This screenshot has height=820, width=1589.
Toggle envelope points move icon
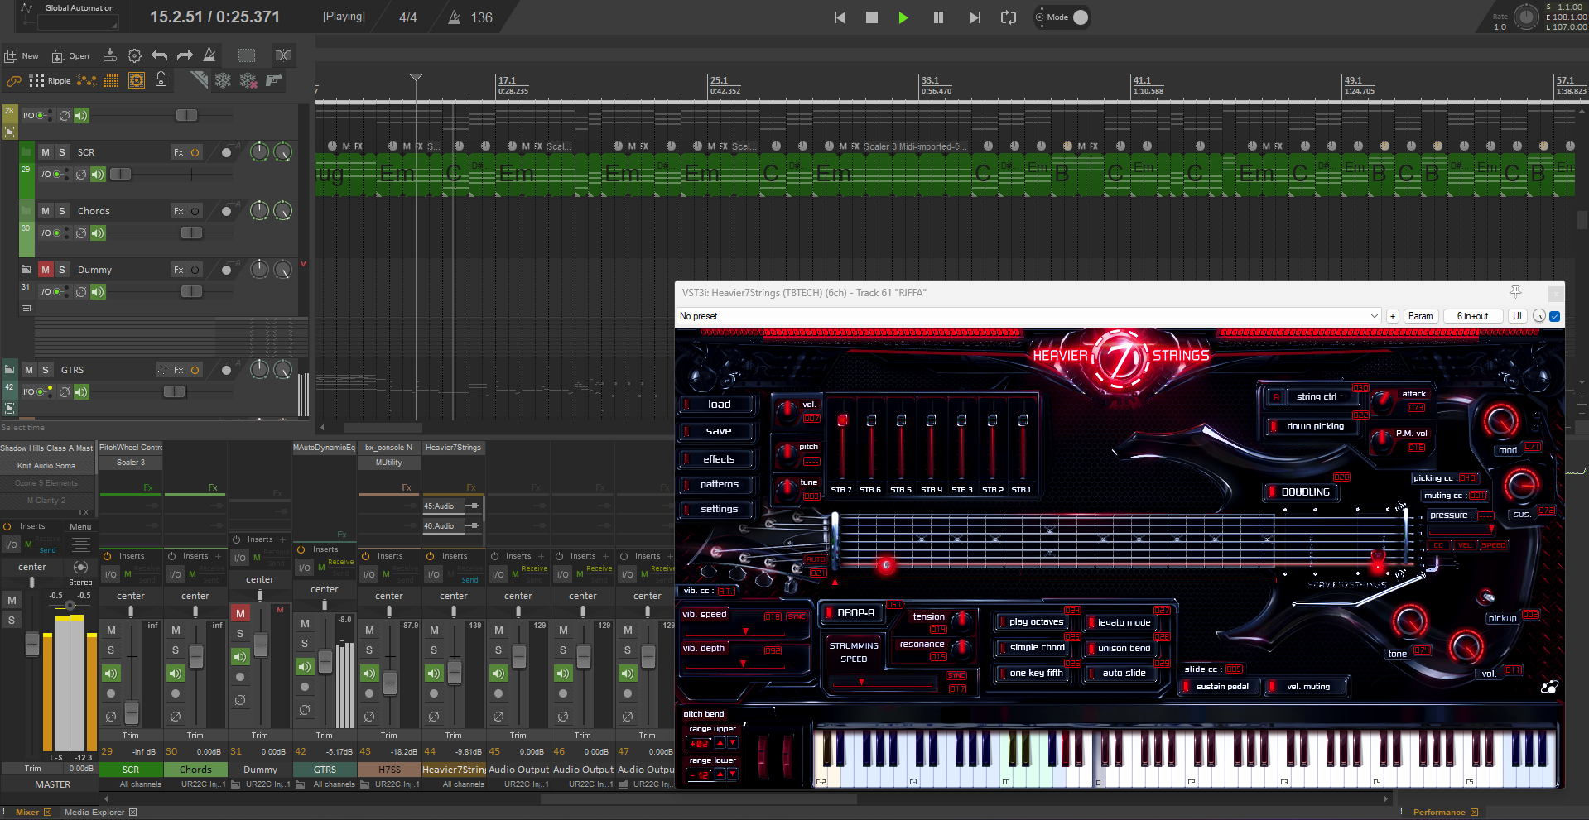point(86,80)
